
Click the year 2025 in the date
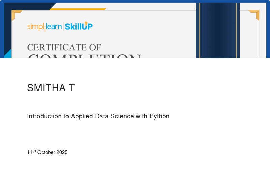click(x=62, y=152)
